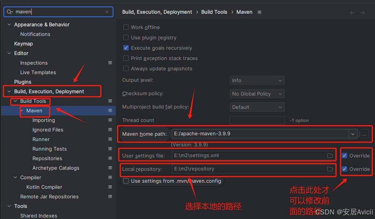The height and width of the screenshot is (219, 375).
Task: Open Live Templates settings page
Action: 38,72
